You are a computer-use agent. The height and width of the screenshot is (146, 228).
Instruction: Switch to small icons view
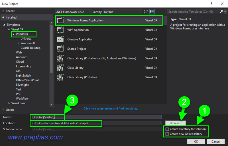(x=146, y=12)
